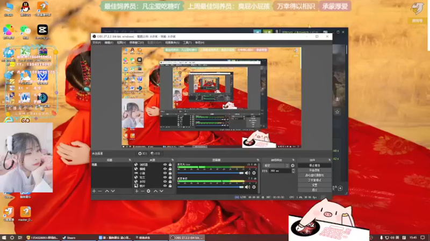430x241 pixels.
Task: Toggle lock on 小猪 source
Action: pyautogui.click(x=170, y=173)
